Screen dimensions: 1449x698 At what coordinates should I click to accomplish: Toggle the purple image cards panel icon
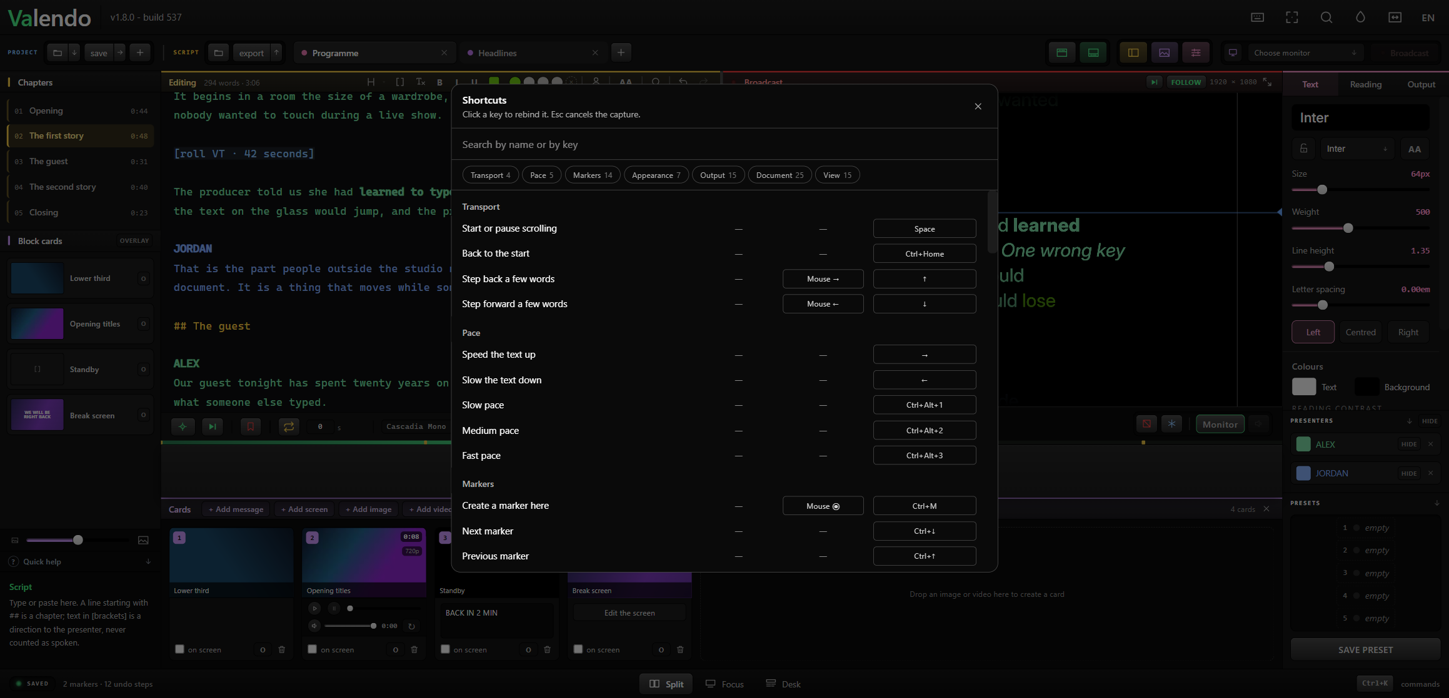click(x=1165, y=52)
